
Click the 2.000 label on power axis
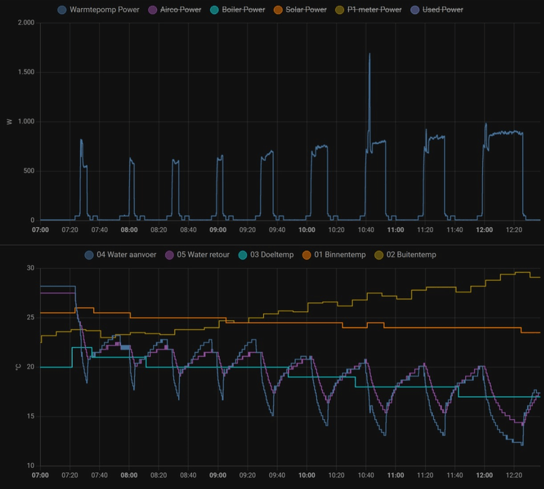pos(26,22)
